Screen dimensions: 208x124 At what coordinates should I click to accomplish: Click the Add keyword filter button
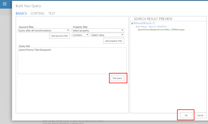tap(60, 36)
